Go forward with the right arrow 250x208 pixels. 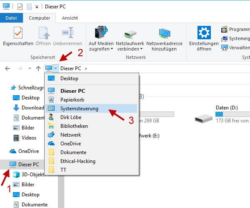click(x=20, y=68)
